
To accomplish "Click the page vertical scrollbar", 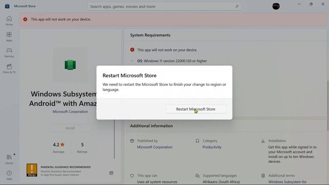I will (328, 105).
